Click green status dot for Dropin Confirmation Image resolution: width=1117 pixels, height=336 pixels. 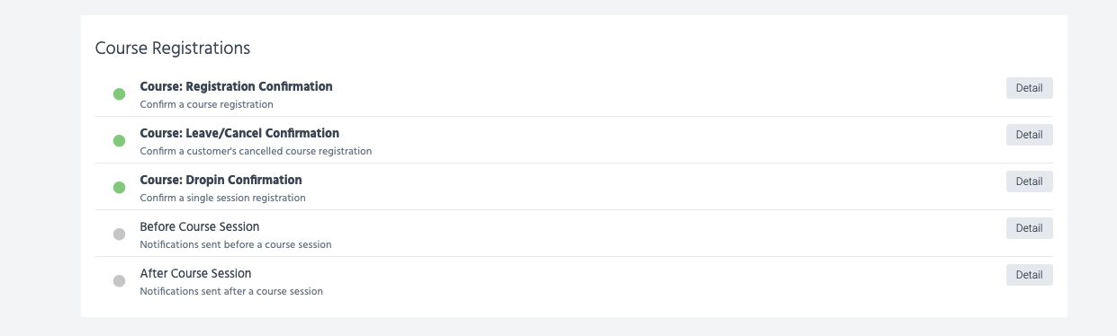[x=119, y=188]
